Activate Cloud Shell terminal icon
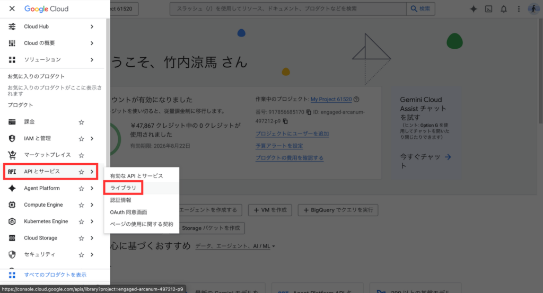 [x=488, y=9]
